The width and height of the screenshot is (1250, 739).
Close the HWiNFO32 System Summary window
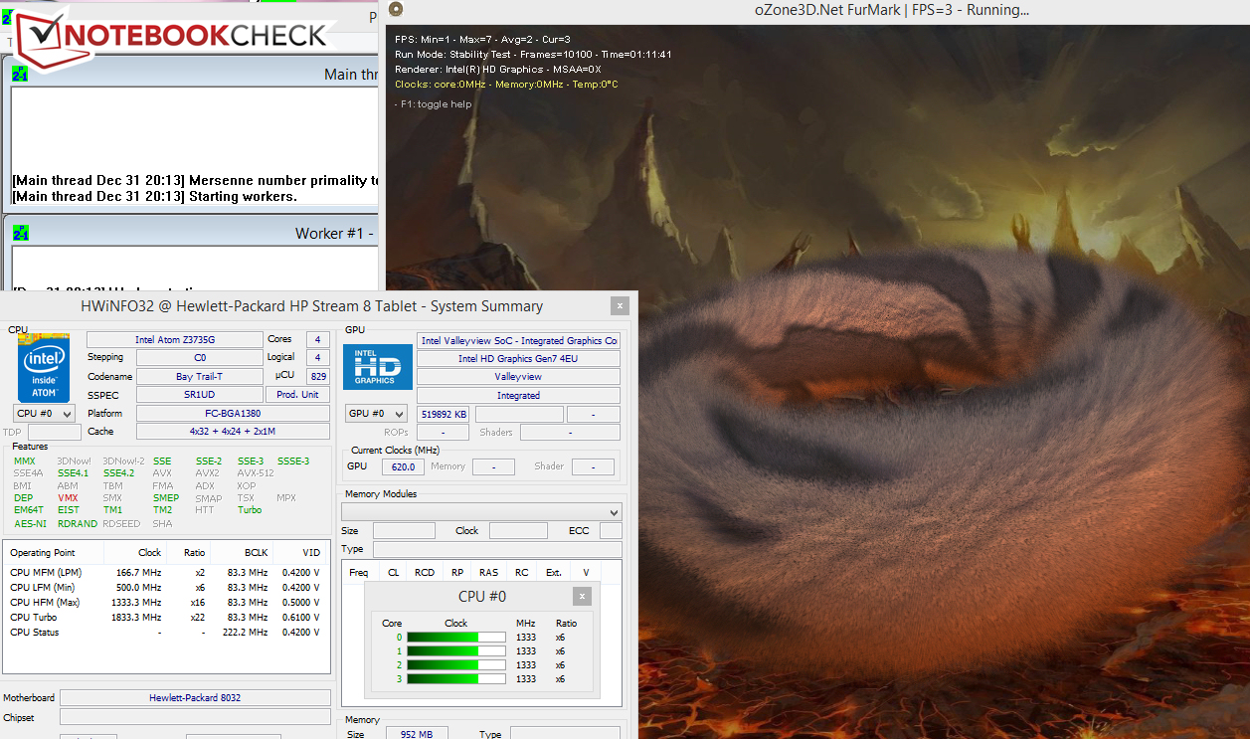point(620,306)
